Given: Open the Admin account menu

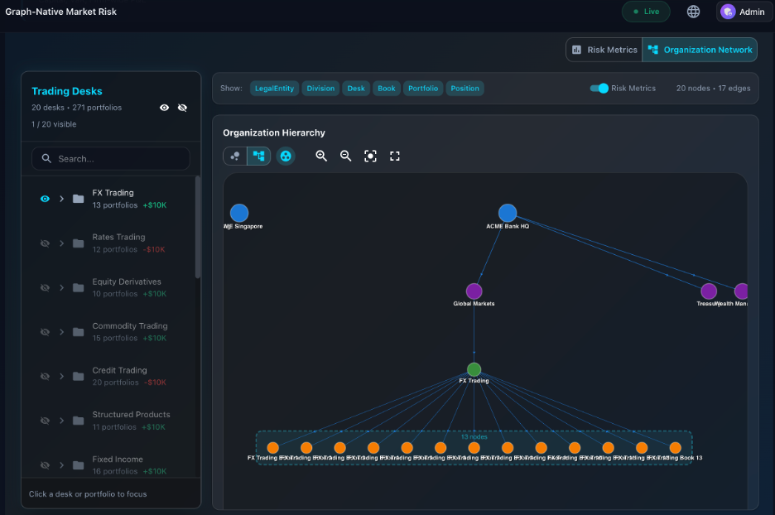Looking at the screenshot, I should pos(743,12).
